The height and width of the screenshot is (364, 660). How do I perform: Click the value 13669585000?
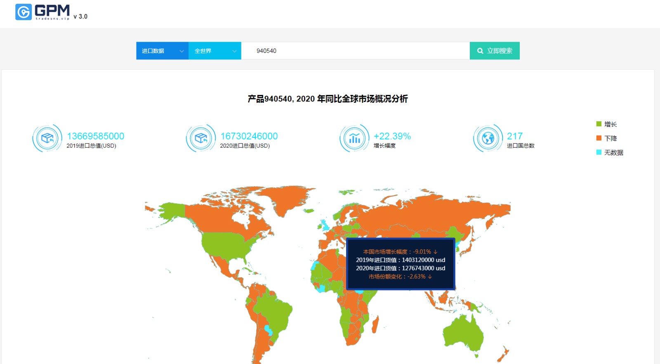tap(96, 136)
